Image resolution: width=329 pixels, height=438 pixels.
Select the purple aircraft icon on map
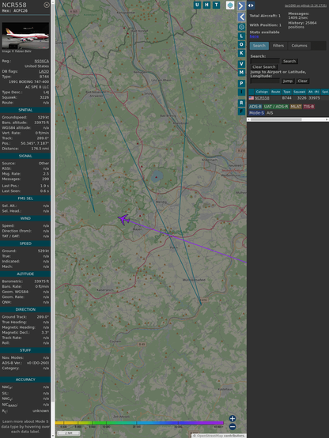[x=123, y=220]
